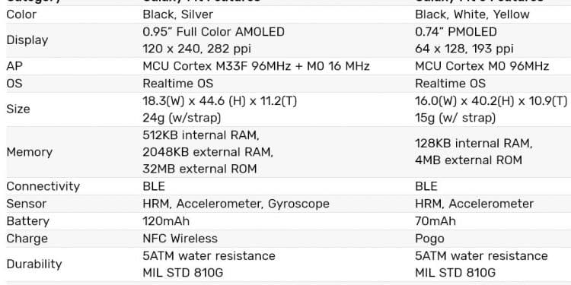
Task: Select the "32MB external ROM" line
Action: coord(199,169)
